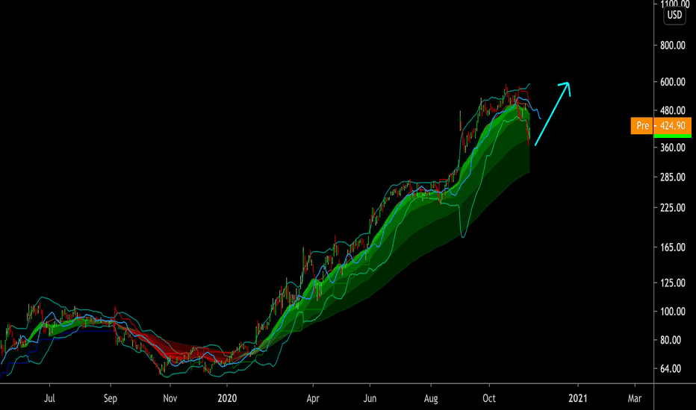Click the 80.00 price axis label

point(671,340)
